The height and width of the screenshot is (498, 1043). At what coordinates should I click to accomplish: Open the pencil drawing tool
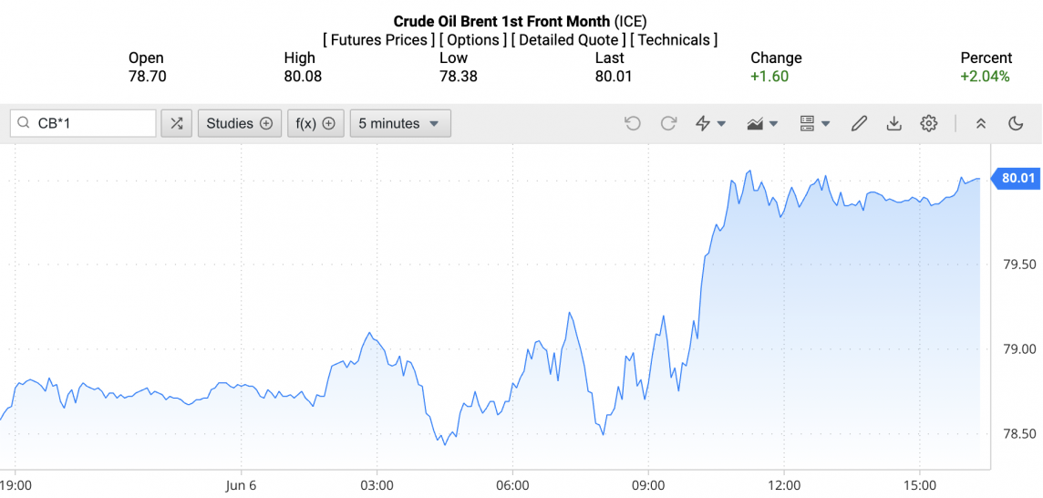pyautogui.click(x=858, y=123)
